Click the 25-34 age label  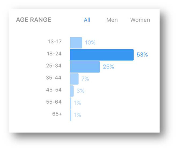[x=54, y=66]
